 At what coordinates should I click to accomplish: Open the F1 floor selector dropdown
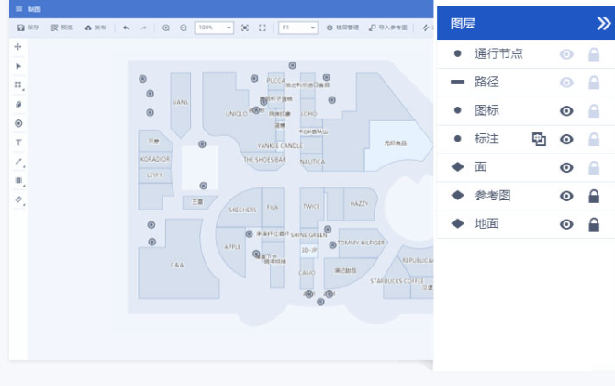coord(298,28)
